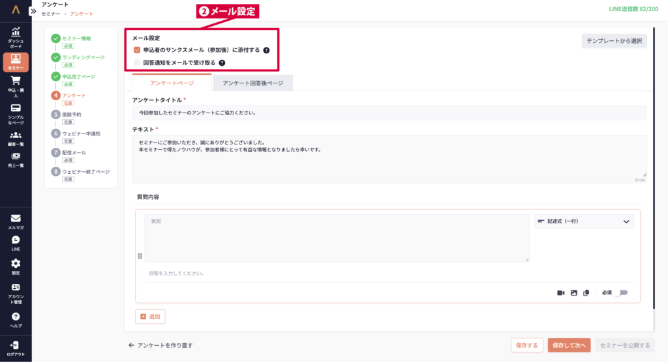Select 面談予約 step in the step list
The height and width of the screenshot is (362, 668).
(74, 115)
